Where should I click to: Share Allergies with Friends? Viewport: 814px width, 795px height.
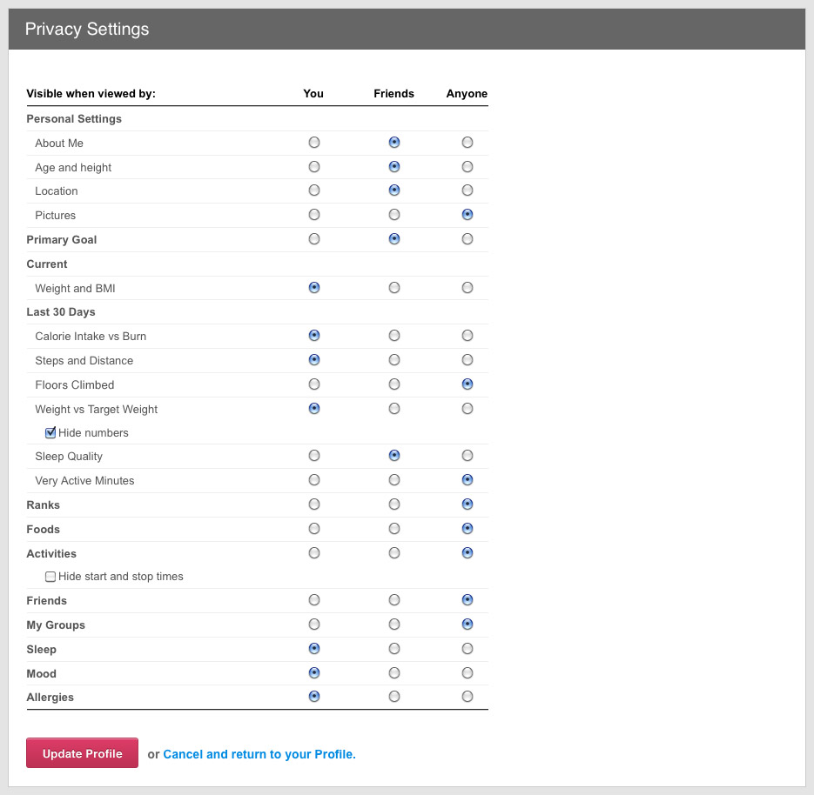(x=394, y=697)
